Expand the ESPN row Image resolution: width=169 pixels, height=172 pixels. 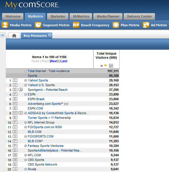[25, 94]
